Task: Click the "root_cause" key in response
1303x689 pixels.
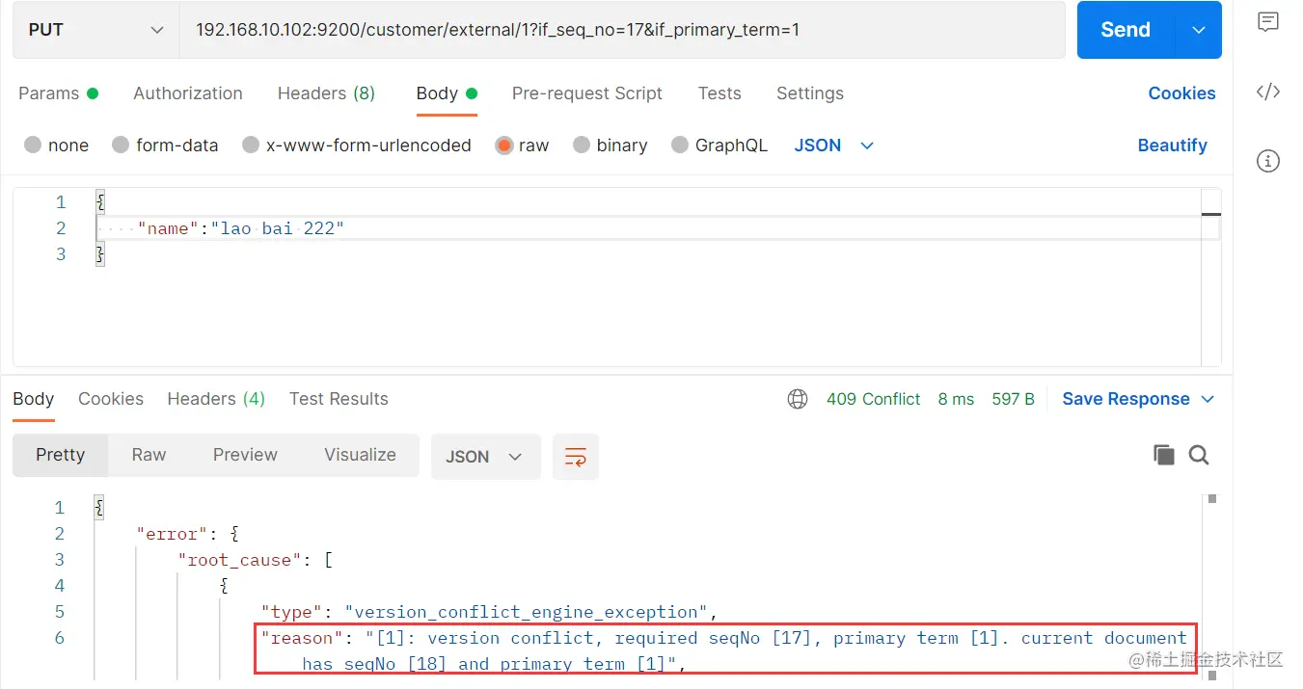Action: coord(242,560)
